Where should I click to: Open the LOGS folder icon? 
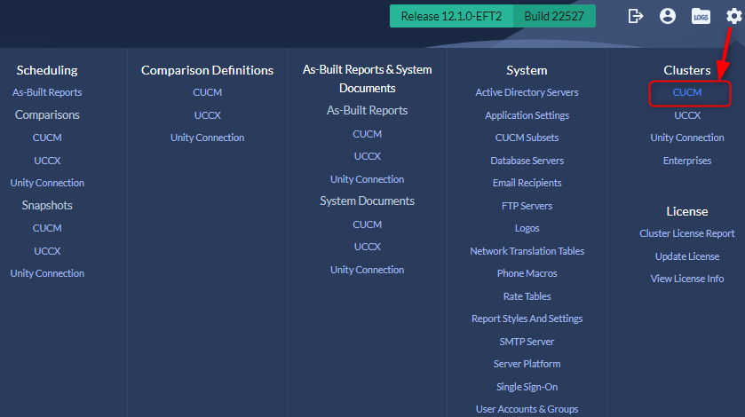tap(701, 16)
